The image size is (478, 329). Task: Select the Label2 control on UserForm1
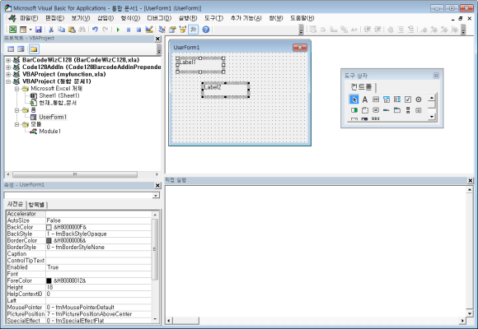pyautogui.click(x=225, y=90)
